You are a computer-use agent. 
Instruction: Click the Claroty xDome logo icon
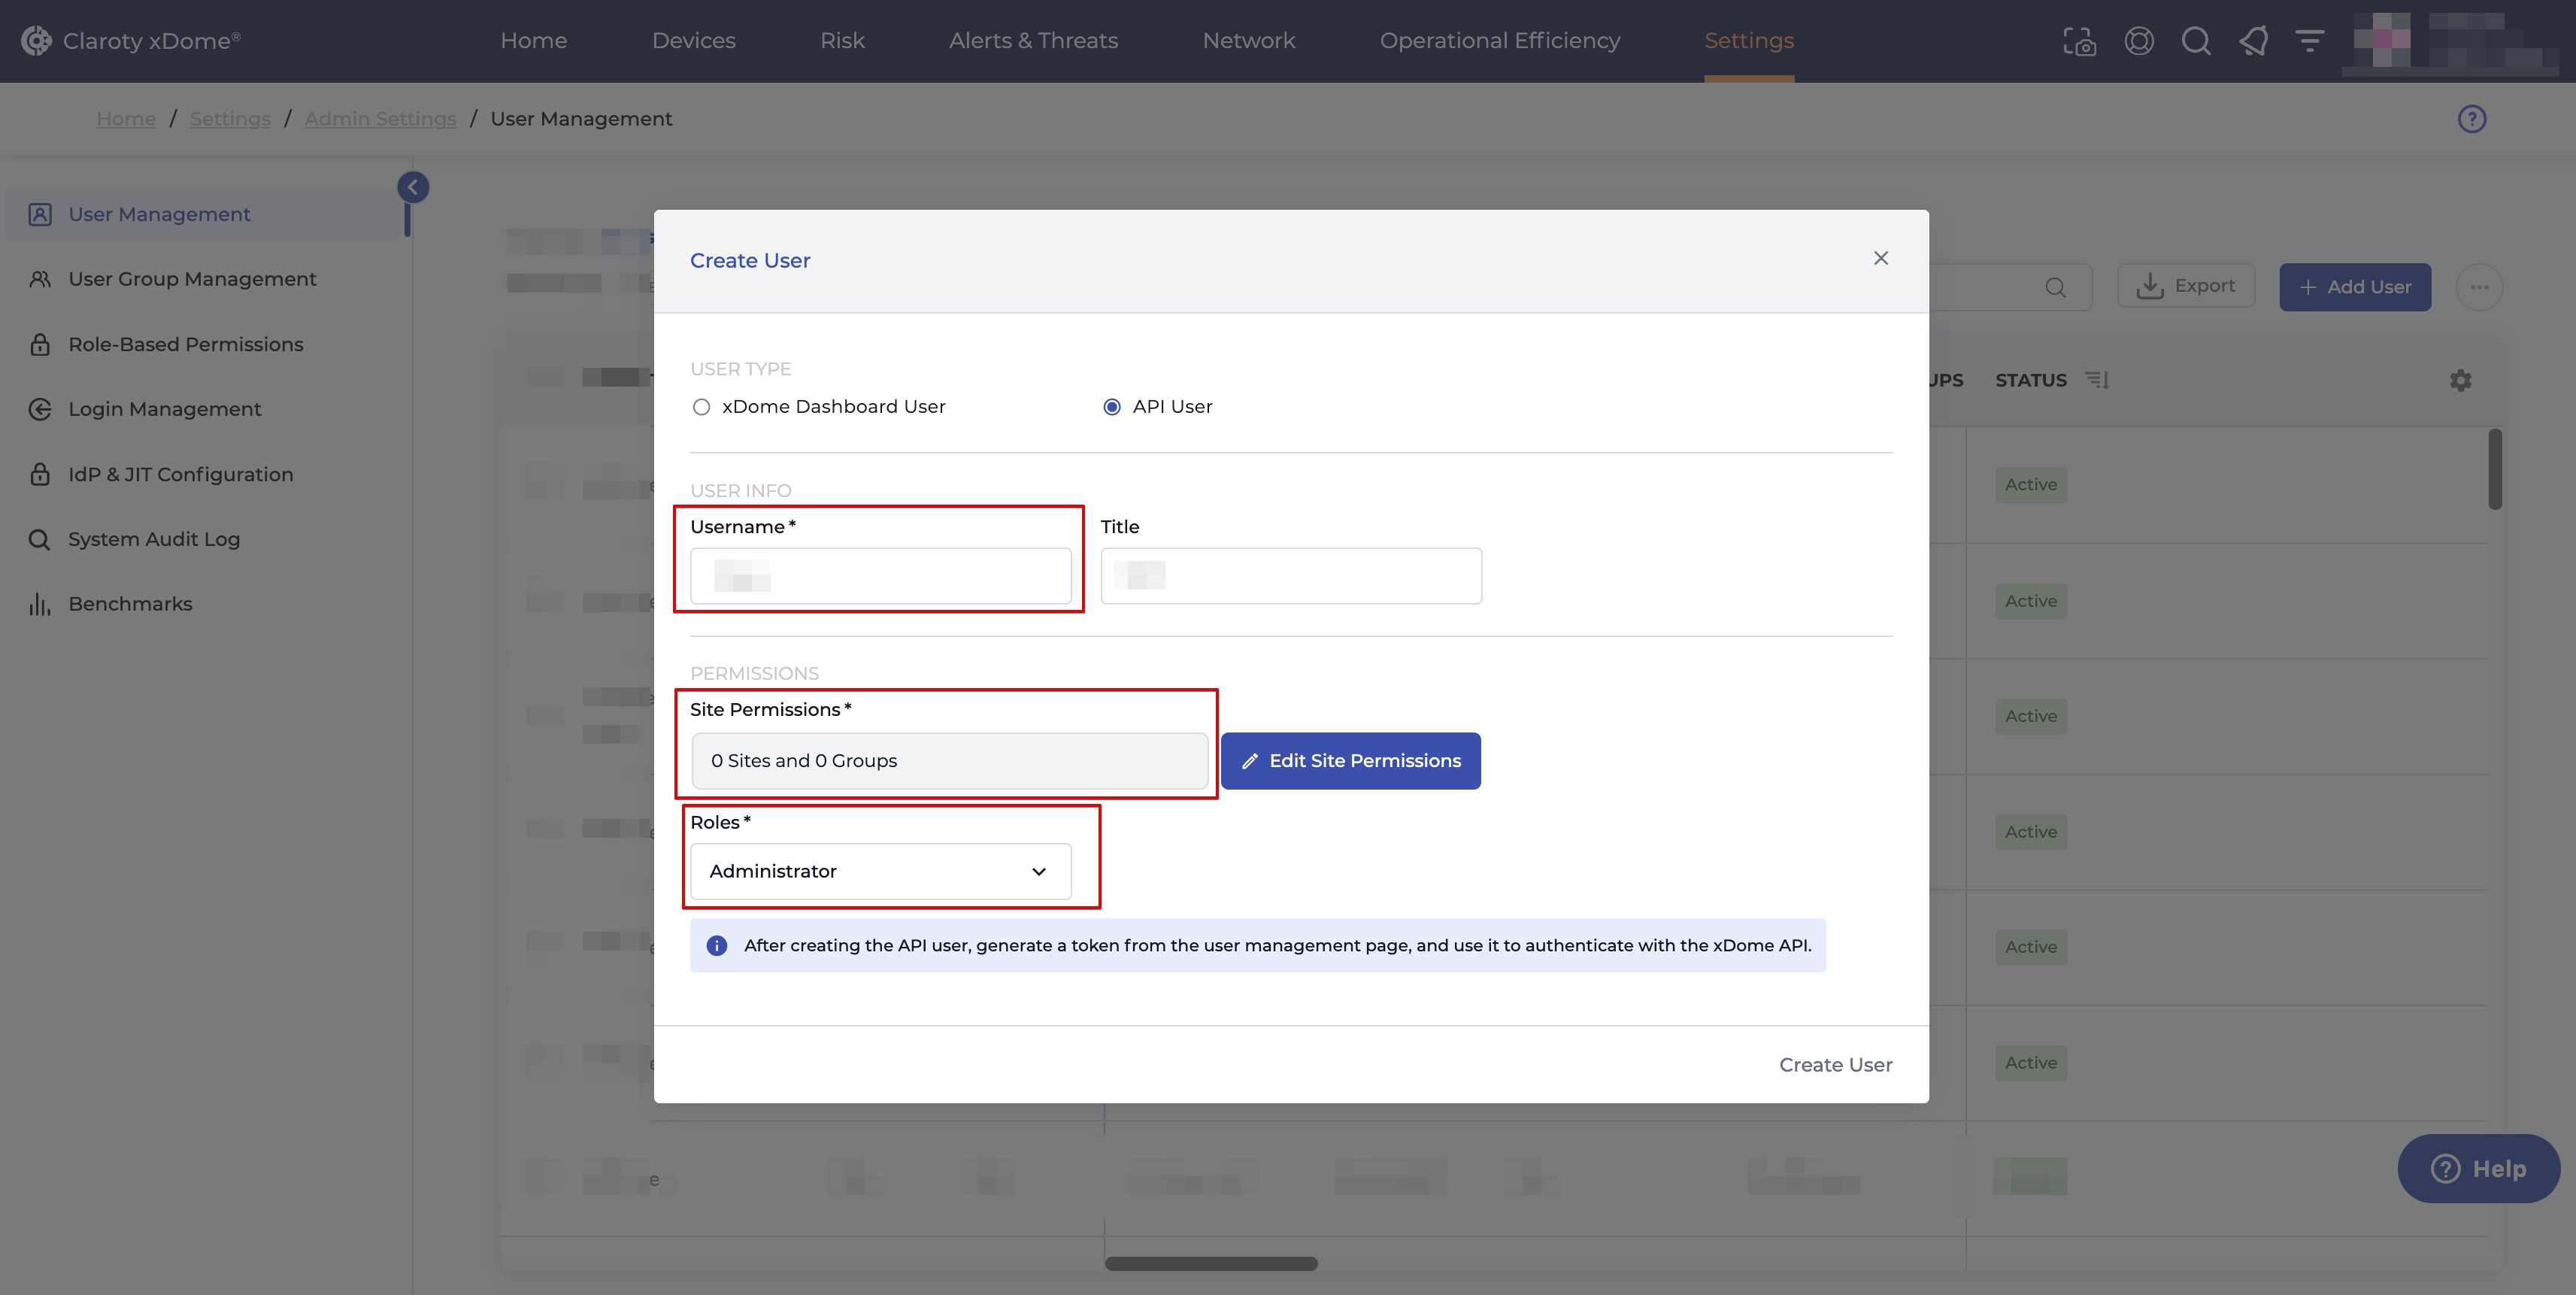[x=36, y=40]
